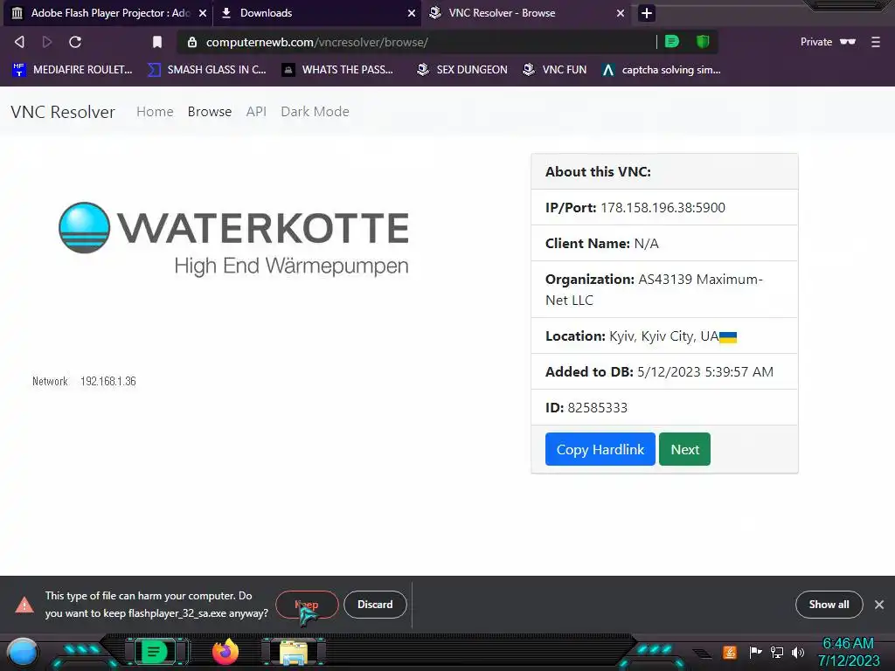
Task: Open the captcha solving sim... bookmark
Action: coord(662,70)
